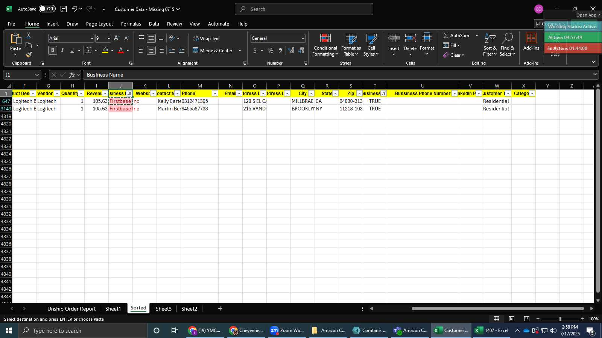Click the Orientation text angle icon
The image size is (602, 338).
pyautogui.click(x=172, y=38)
